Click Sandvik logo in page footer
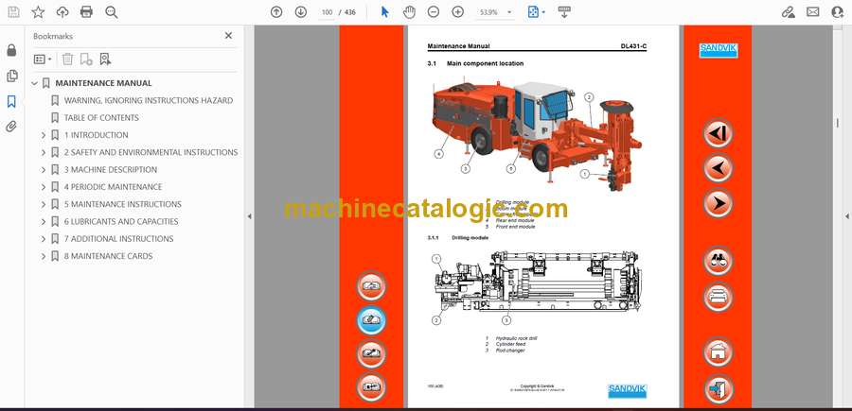The height and width of the screenshot is (411, 852). point(627,390)
